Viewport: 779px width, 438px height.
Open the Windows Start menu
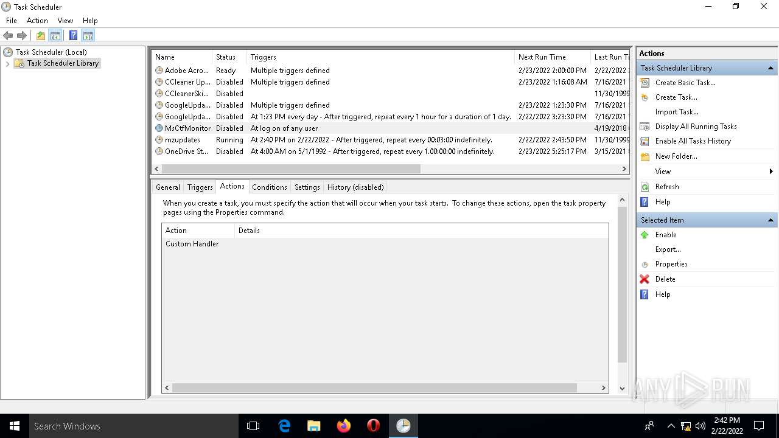tap(15, 426)
